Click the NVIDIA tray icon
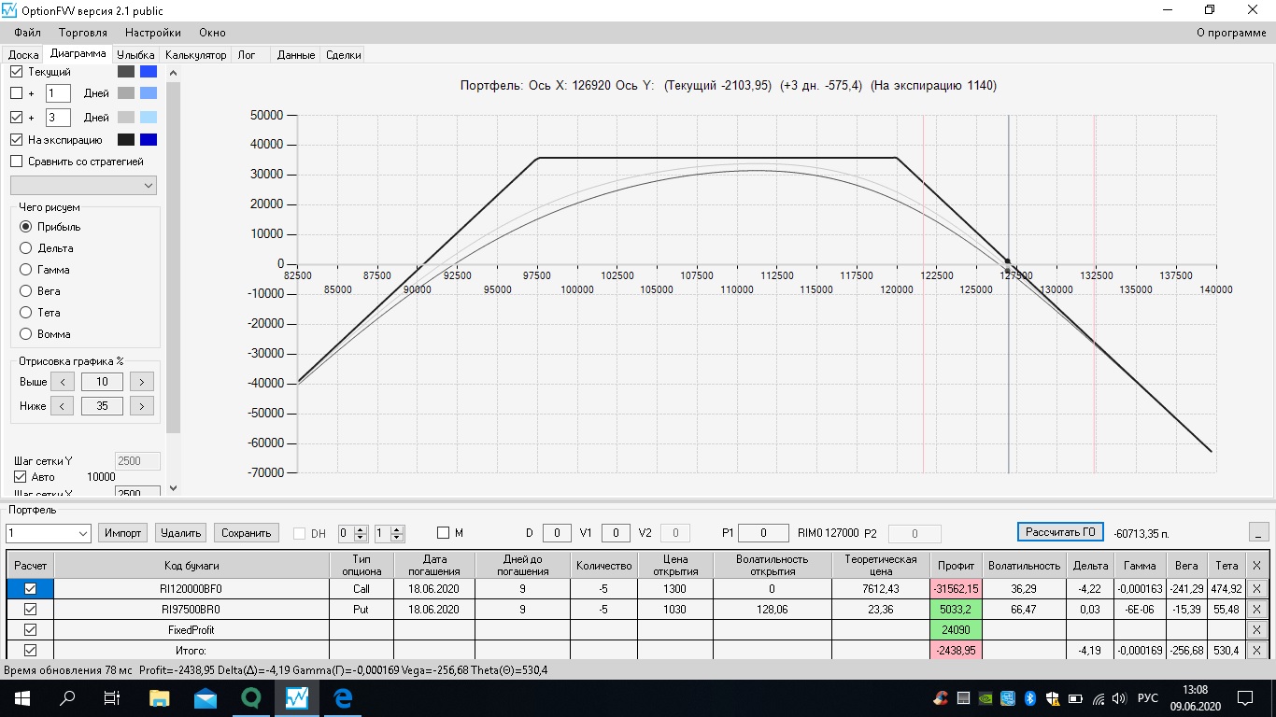Screen dimensions: 1276x717 tap(985, 698)
